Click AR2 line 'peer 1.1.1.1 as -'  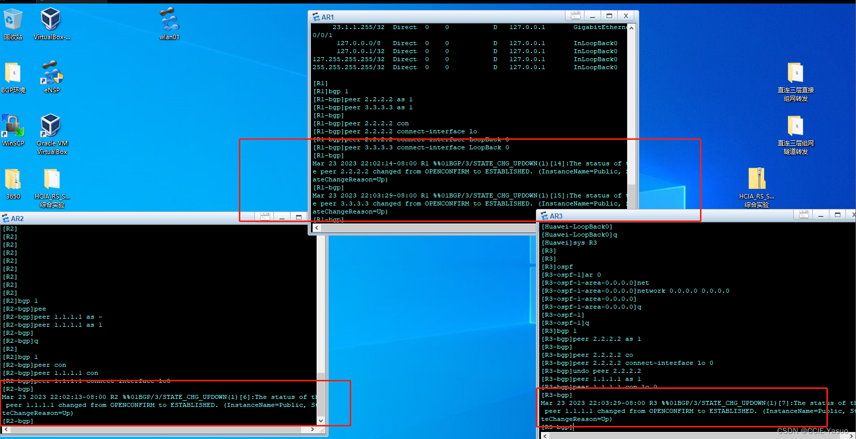point(53,317)
